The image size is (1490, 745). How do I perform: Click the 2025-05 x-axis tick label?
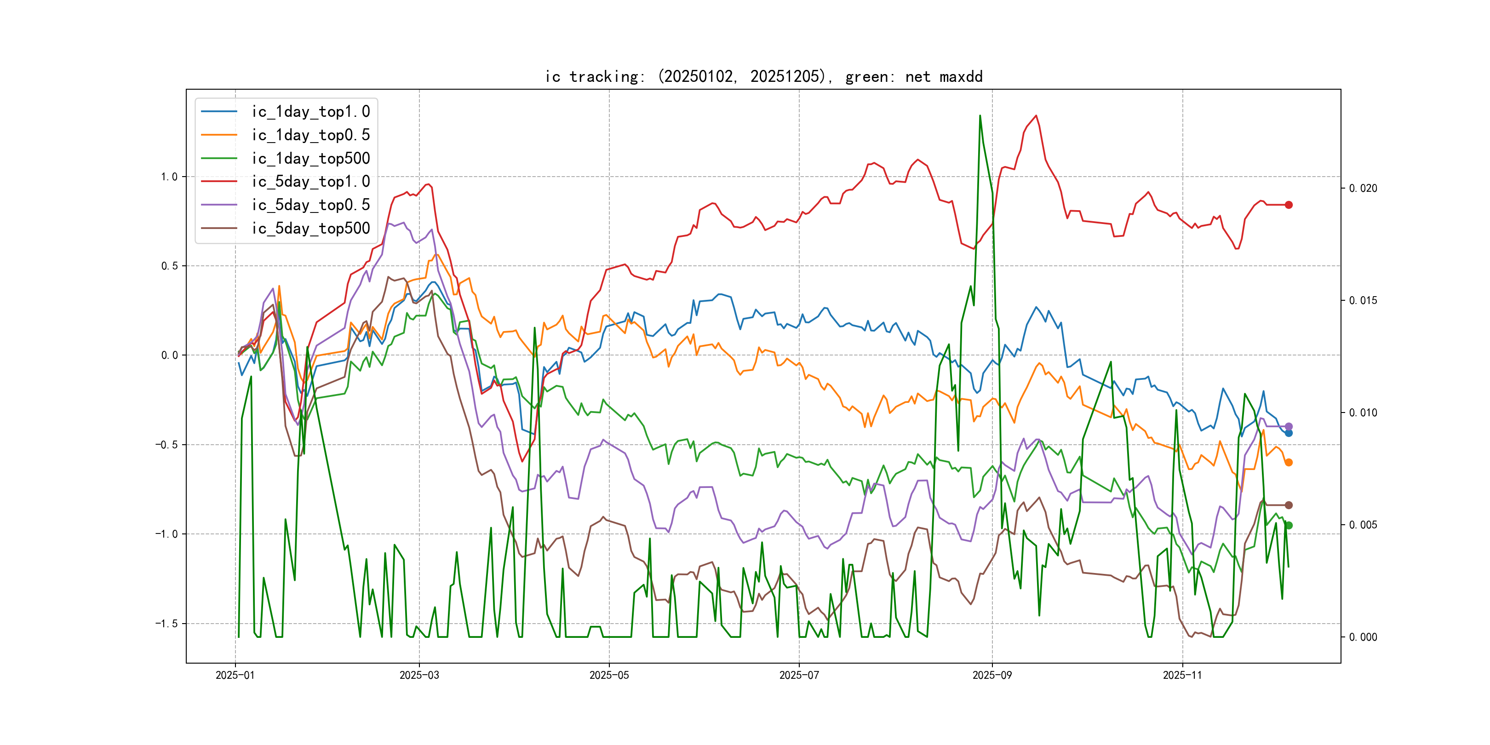pyautogui.click(x=608, y=675)
